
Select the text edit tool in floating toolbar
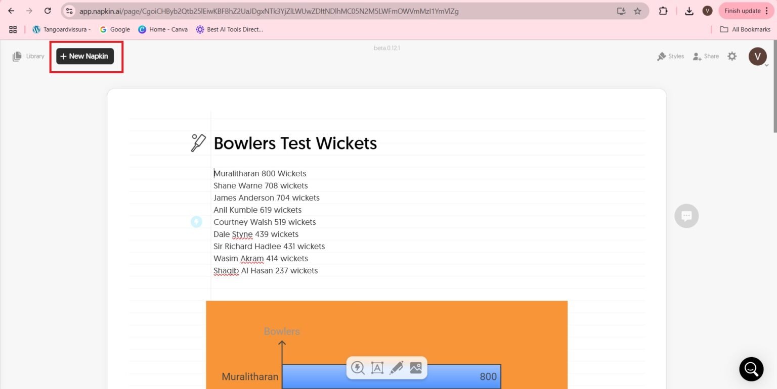tap(377, 368)
